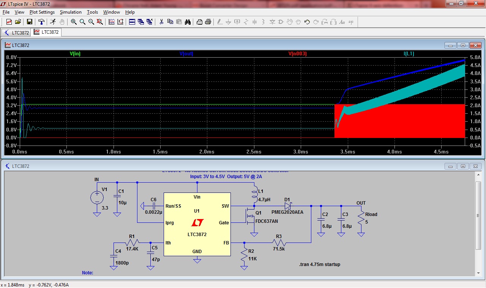This screenshot has height=288, width=486.
Task: Cascade the windows using the toolbar icon
Action: [141, 22]
